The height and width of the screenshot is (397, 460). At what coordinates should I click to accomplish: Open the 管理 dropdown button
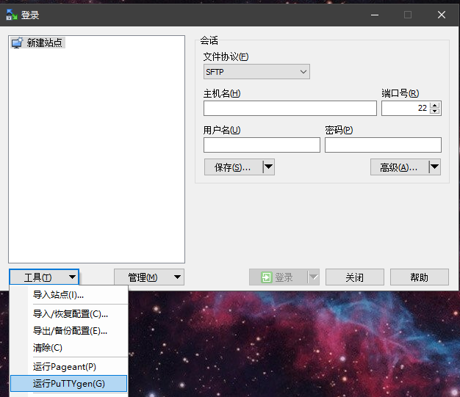coord(149,277)
